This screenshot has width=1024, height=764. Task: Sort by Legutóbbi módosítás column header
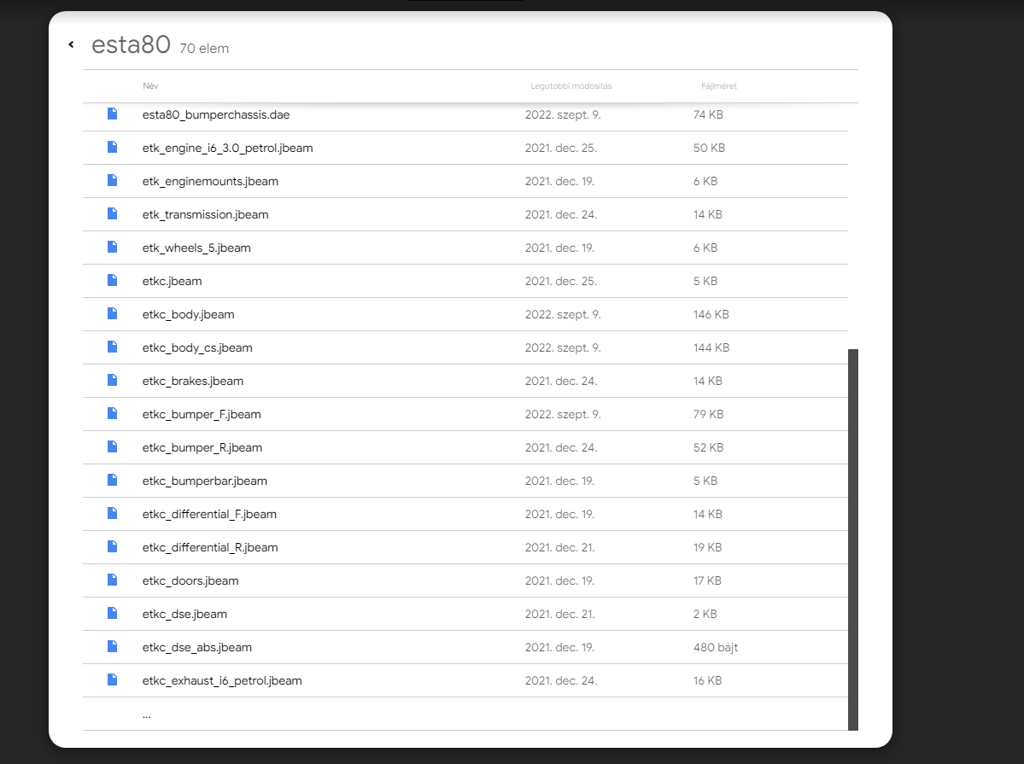click(571, 86)
